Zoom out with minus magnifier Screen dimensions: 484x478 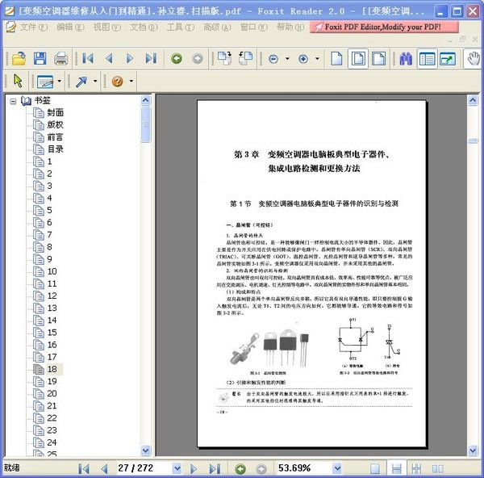pos(273,59)
